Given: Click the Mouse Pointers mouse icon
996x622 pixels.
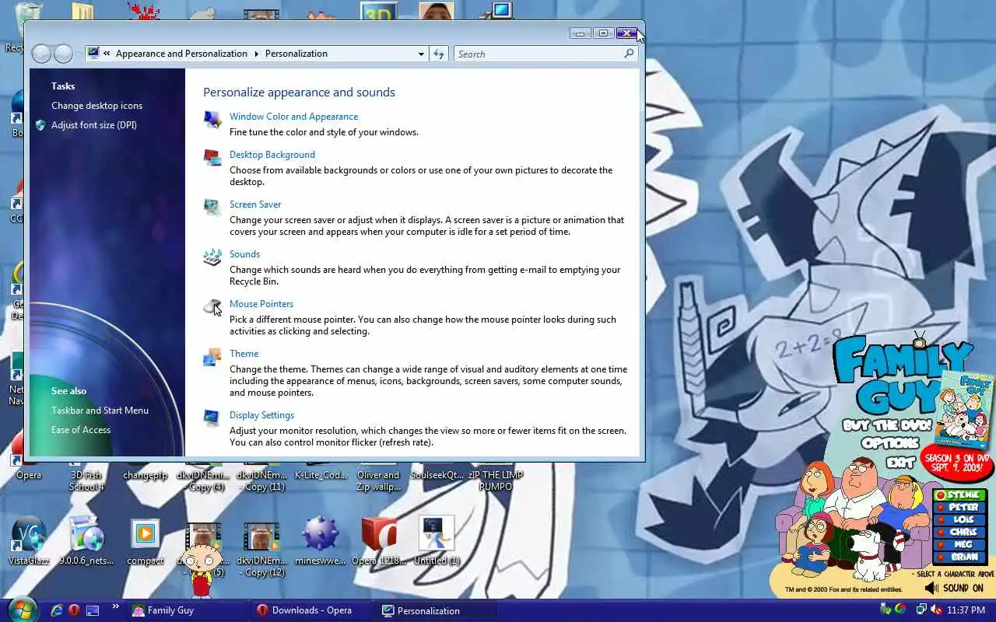Looking at the screenshot, I should pyautogui.click(x=212, y=306).
